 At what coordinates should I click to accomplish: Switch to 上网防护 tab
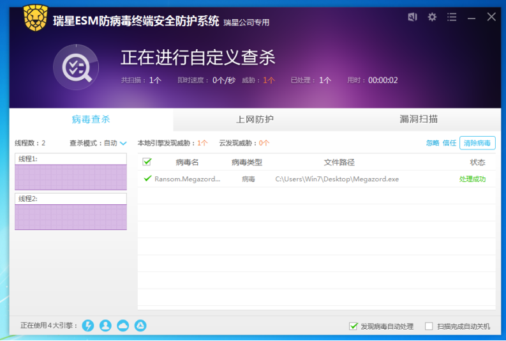(x=255, y=119)
